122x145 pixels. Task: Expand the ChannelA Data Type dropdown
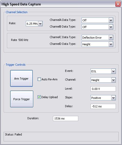tap(97, 20)
